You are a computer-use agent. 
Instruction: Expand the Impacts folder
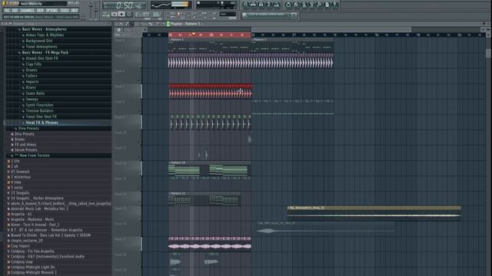[x=32, y=82]
